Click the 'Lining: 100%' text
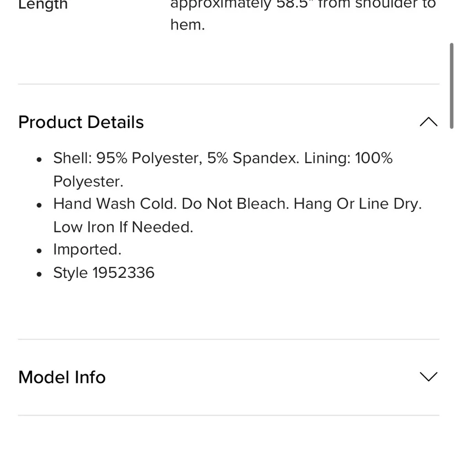 tap(348, 158)
